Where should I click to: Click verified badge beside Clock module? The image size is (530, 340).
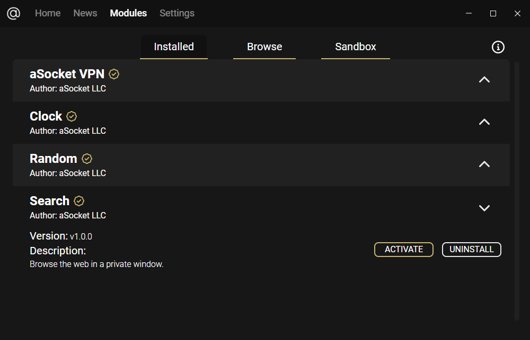click(x=72, y=116)
